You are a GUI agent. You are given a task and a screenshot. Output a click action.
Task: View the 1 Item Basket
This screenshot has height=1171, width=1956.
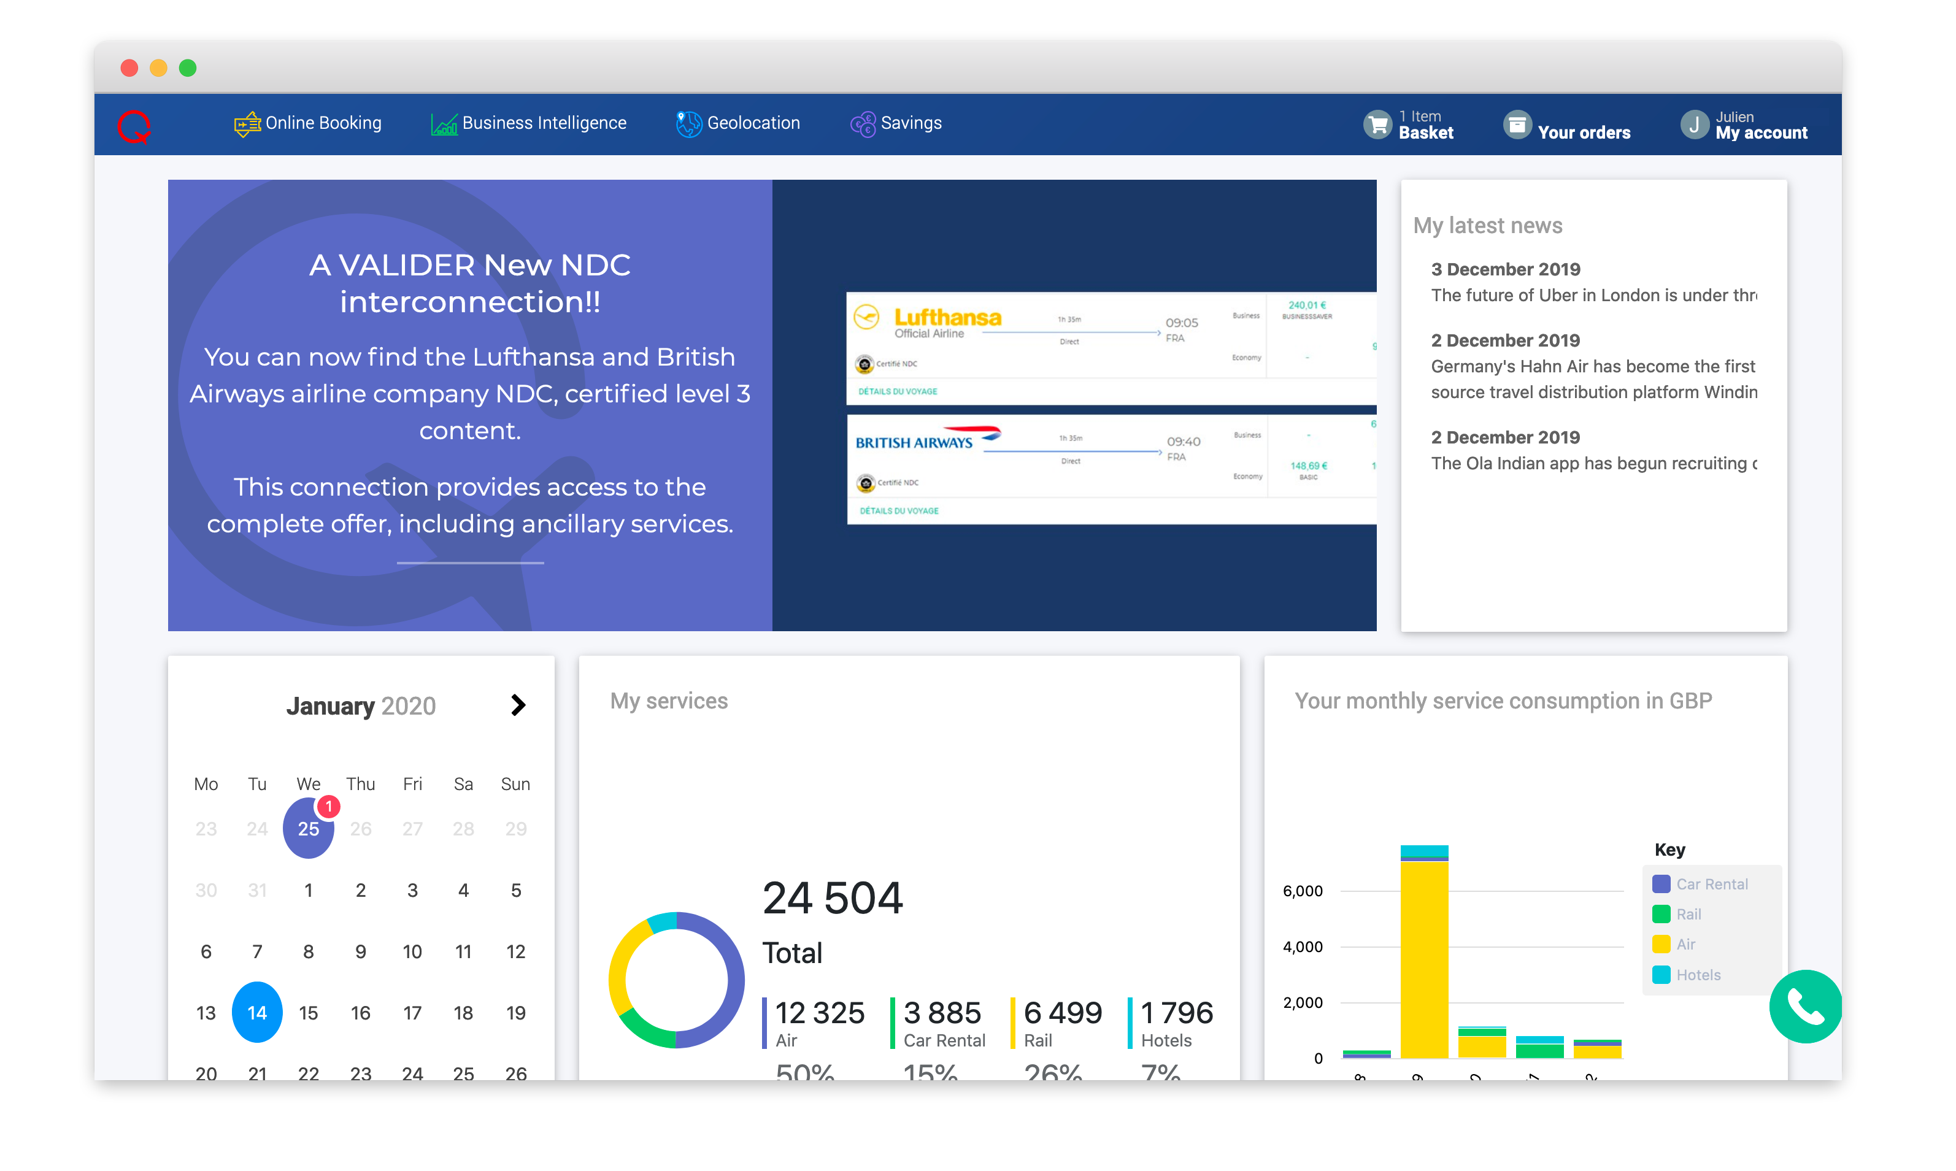coord(1409,125)
